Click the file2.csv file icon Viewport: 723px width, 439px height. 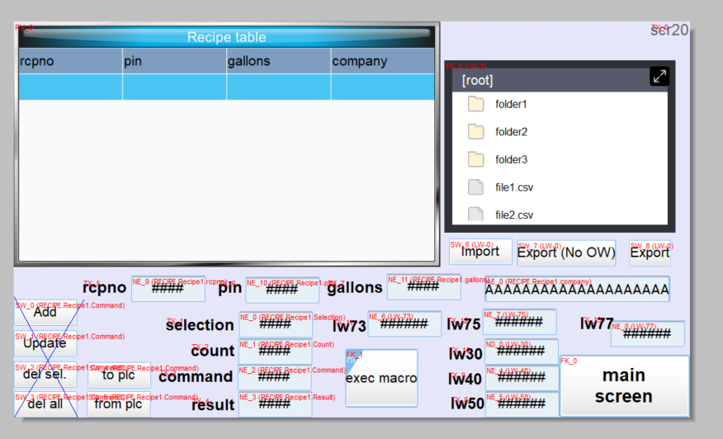[475, 214]
